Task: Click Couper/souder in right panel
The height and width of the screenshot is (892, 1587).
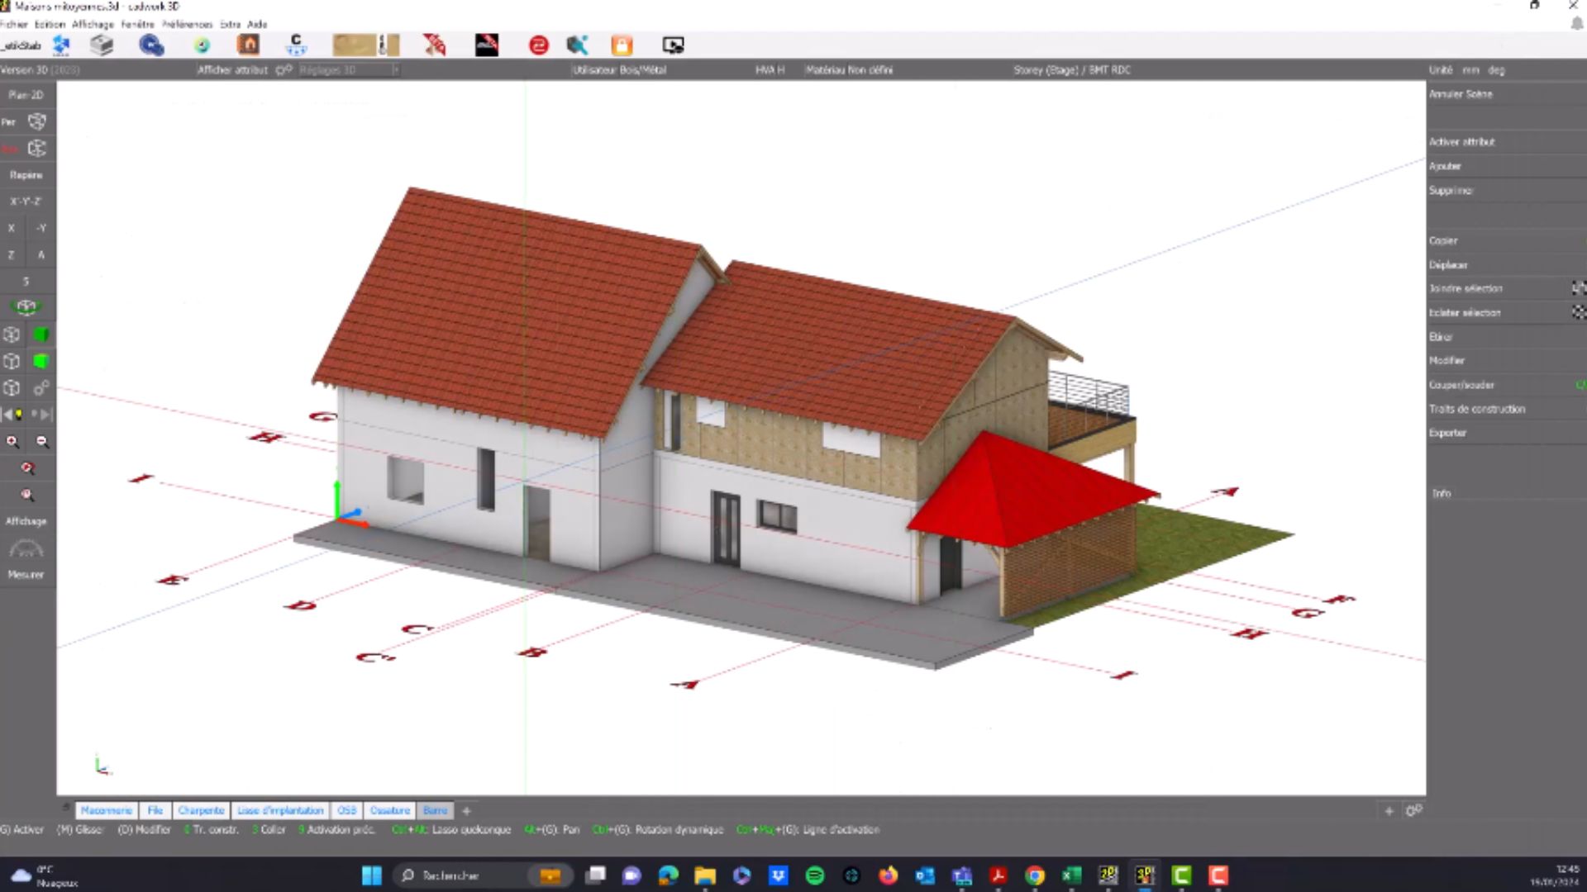Action: click(x=1461, y=385)
